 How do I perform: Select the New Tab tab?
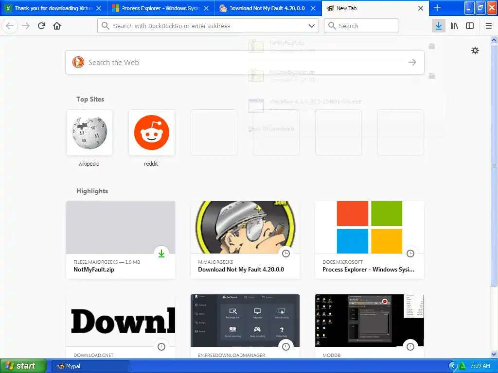tap(375, 8)
